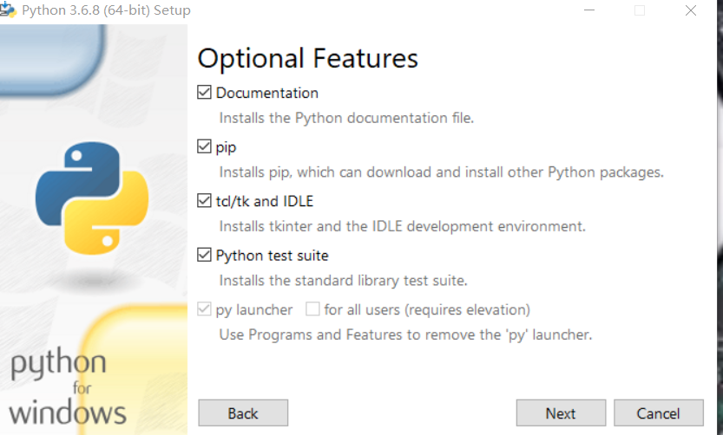Enable the 'for all users' checkbox

(x=313, y=309)
